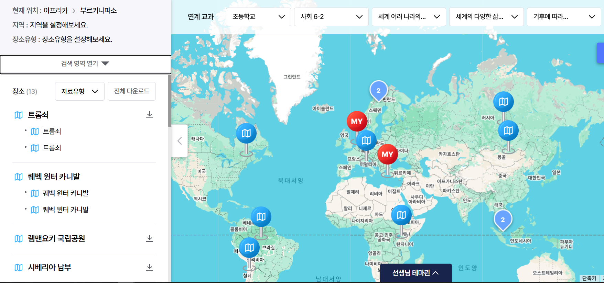Select the 퀘벡 윈터 카니발 heading
Viewport: 604px width, 283px height.
pyautogui.click(x=54, y=177)
